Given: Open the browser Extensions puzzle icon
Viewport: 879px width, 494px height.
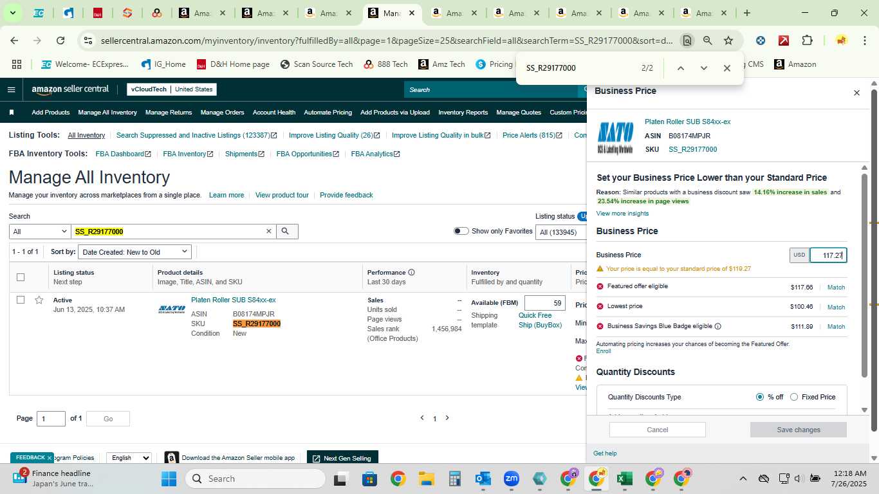Looking at the screenshot, I should coord(807,41).
